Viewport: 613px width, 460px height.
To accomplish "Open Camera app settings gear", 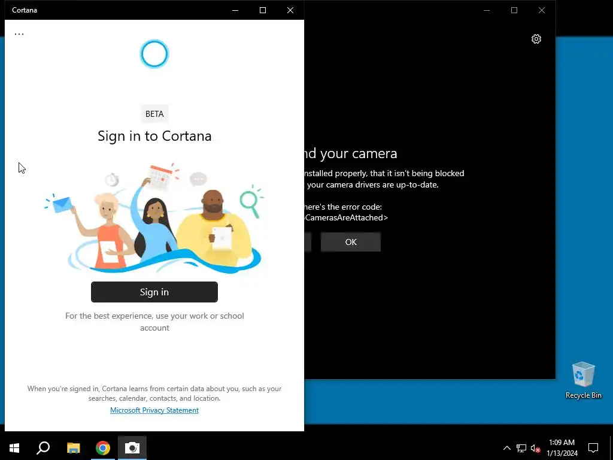I will pos(536,39).
